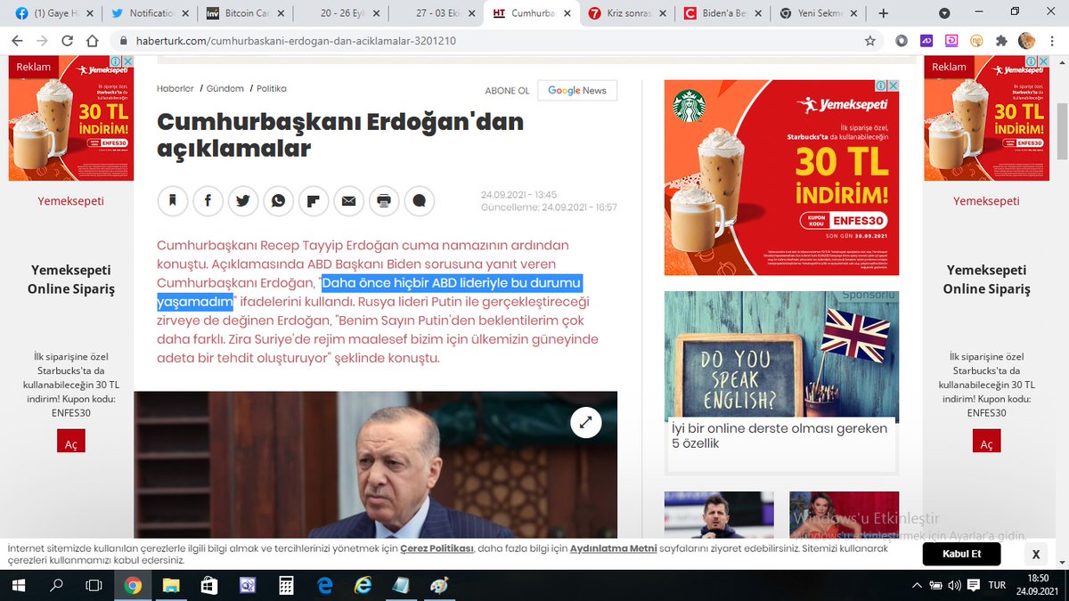Screen dimensions: 1069x601
Task: Launch Internet Explorer from taskbar
Action: 363,586
